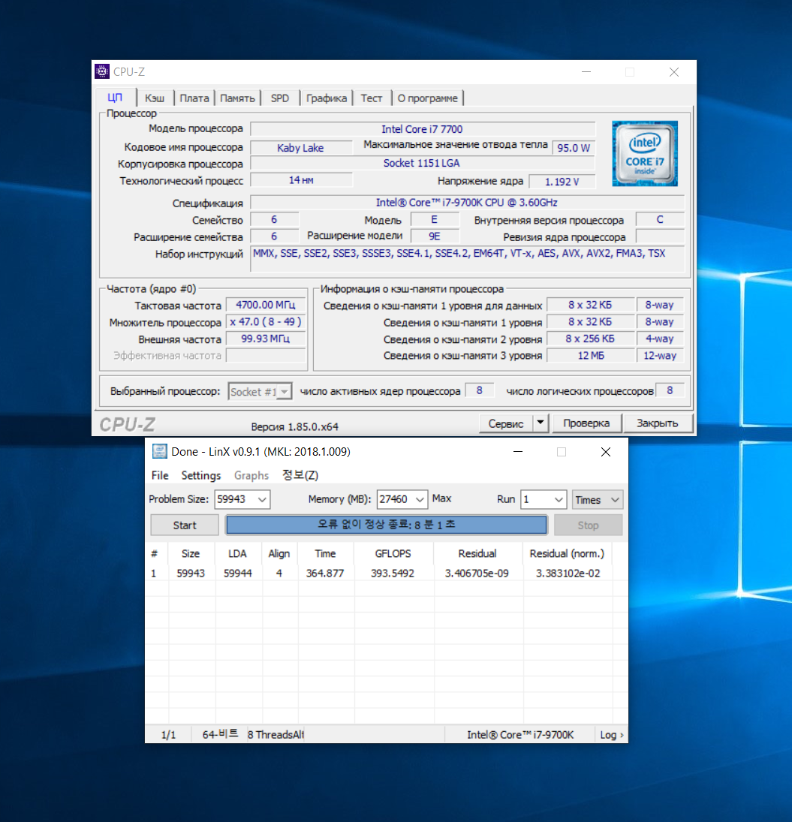Click the Socket 1151 LGA field

click(x=423, y=163)
